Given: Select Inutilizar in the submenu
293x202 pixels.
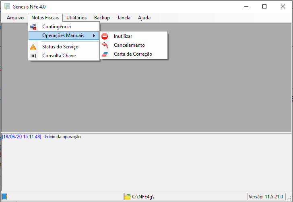Looking at the screenshot, I should pyautogui.click(x=134, y=36).
